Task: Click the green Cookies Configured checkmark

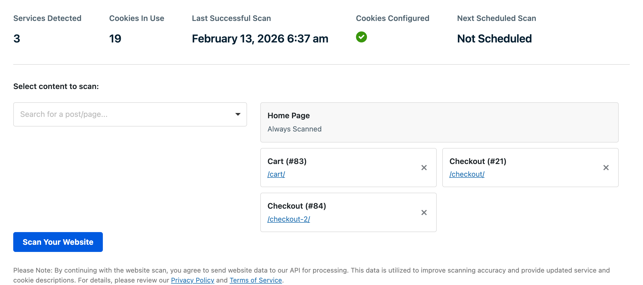Action: tap(361, 37)
